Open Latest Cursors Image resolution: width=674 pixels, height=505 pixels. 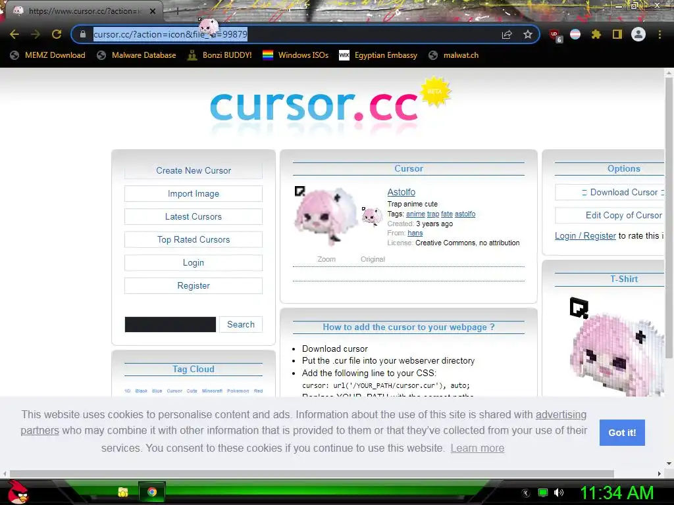194,217
